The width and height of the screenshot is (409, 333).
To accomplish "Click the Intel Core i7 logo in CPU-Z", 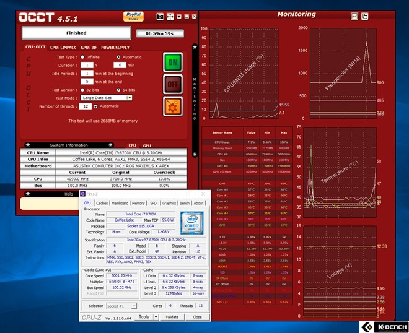I will click(191, 223).
